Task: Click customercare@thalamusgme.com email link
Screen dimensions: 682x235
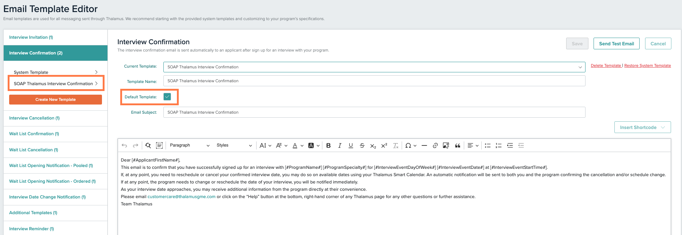Action: (182, 197)
